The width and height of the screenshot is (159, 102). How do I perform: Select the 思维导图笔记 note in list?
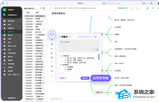pyautogui.click(x=35, y=16)
